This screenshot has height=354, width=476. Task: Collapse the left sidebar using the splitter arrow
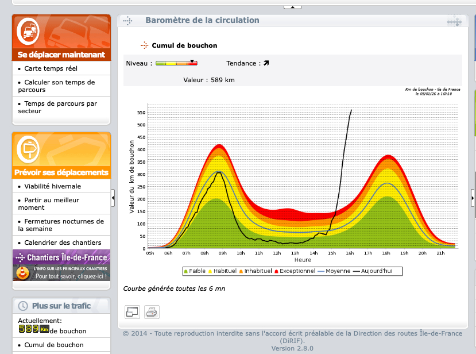tap(113, 198)
